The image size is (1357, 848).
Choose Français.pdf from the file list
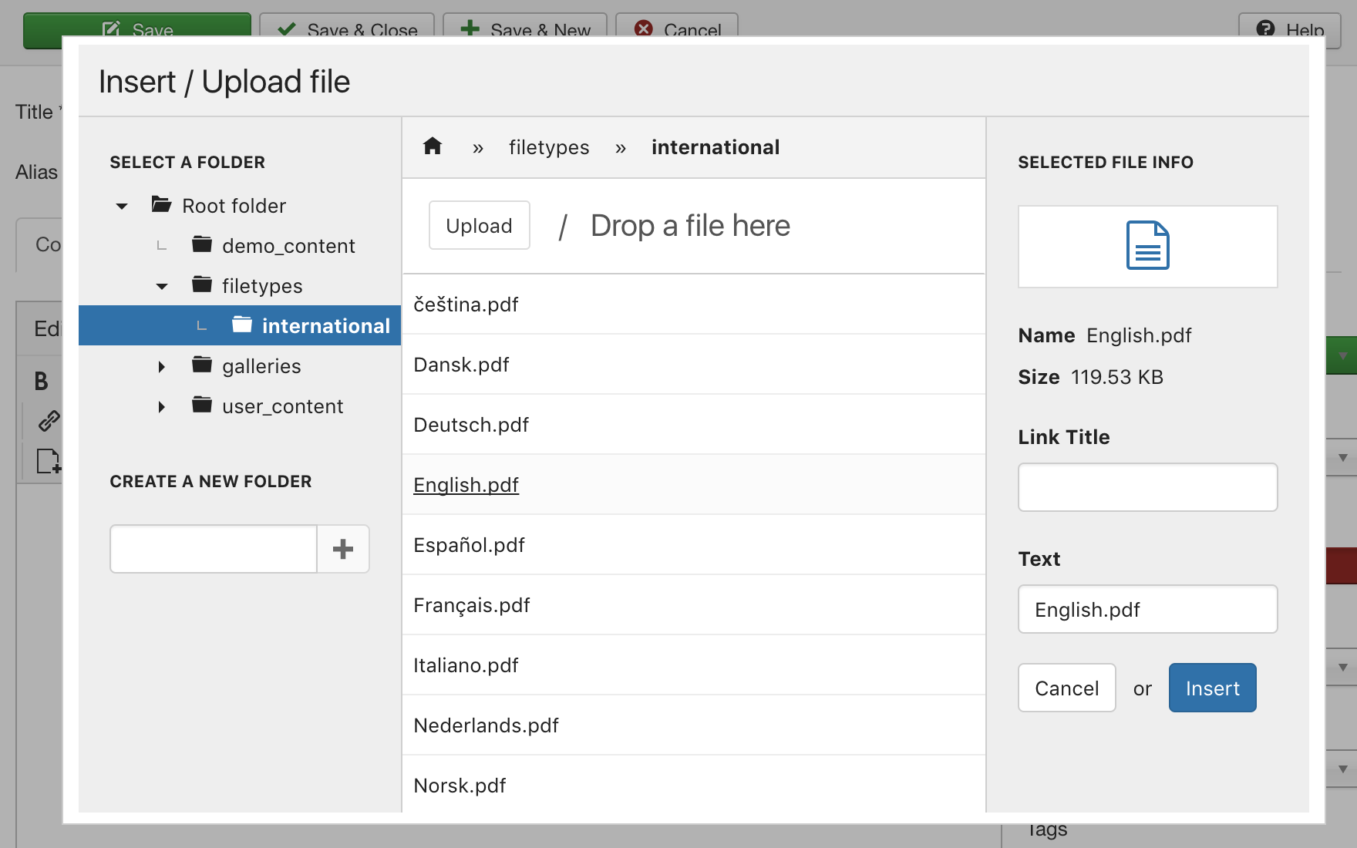[471, 605]
